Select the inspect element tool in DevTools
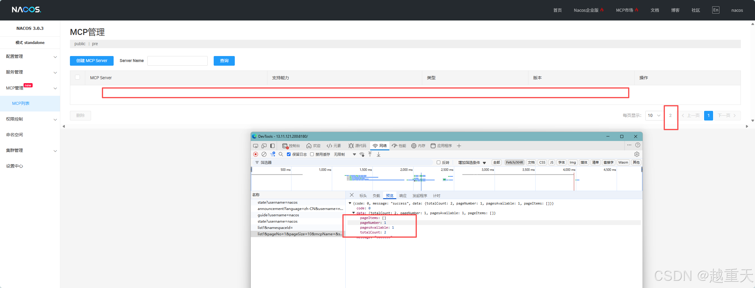 [256, 146]
